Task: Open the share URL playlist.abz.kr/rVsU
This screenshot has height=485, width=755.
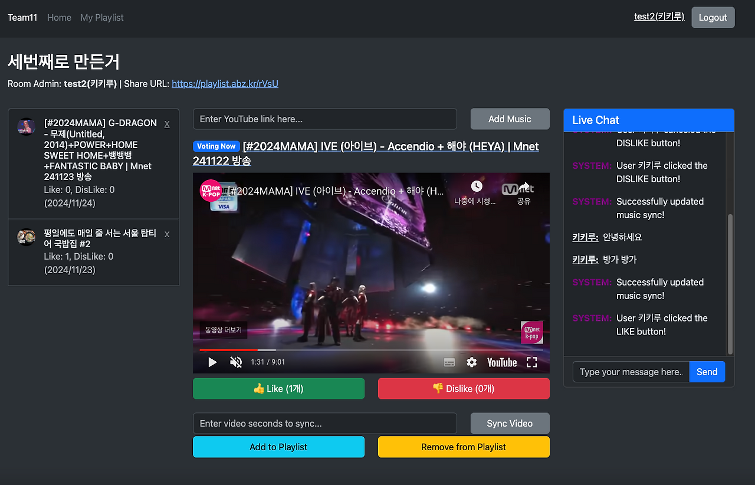Action: click(225, 84)
